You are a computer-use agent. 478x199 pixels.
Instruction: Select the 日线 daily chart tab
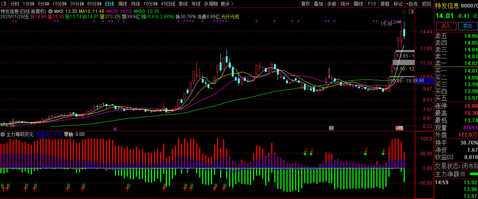(109, 4)
